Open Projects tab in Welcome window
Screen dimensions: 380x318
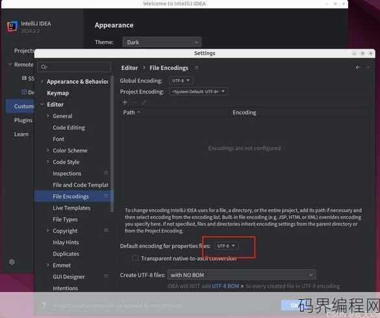click(x=24, y=51)
